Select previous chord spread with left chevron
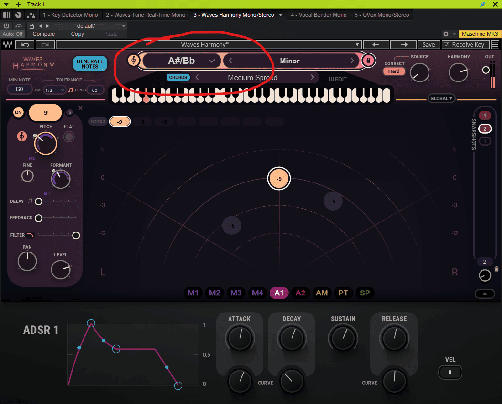502x404 pixels. pyautogui.click(x=197, y=77)
